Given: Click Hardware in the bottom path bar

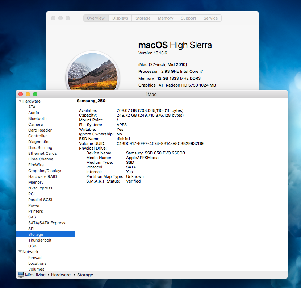Looking at the screenshot, I should click(x=61, y=275).
